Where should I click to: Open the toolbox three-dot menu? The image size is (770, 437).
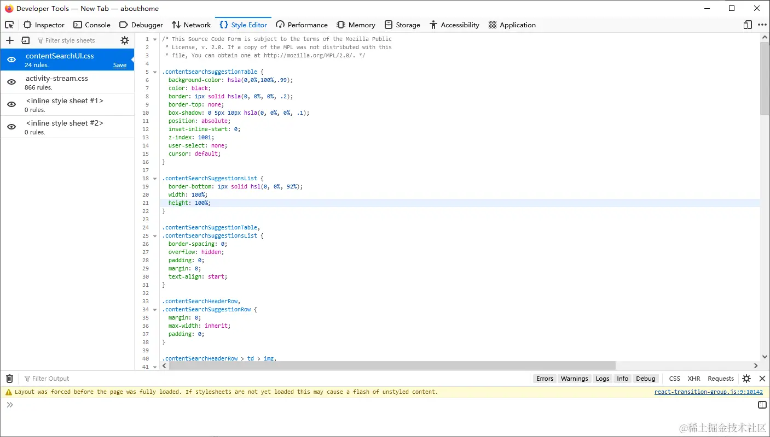(x=762, y=25)
